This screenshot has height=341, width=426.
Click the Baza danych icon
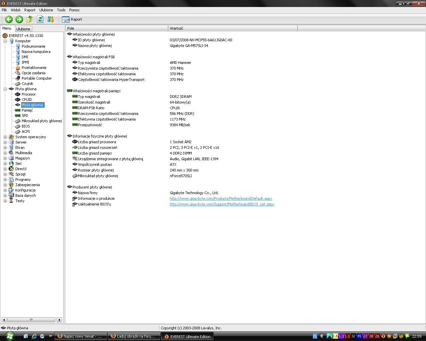click(11, 195)
